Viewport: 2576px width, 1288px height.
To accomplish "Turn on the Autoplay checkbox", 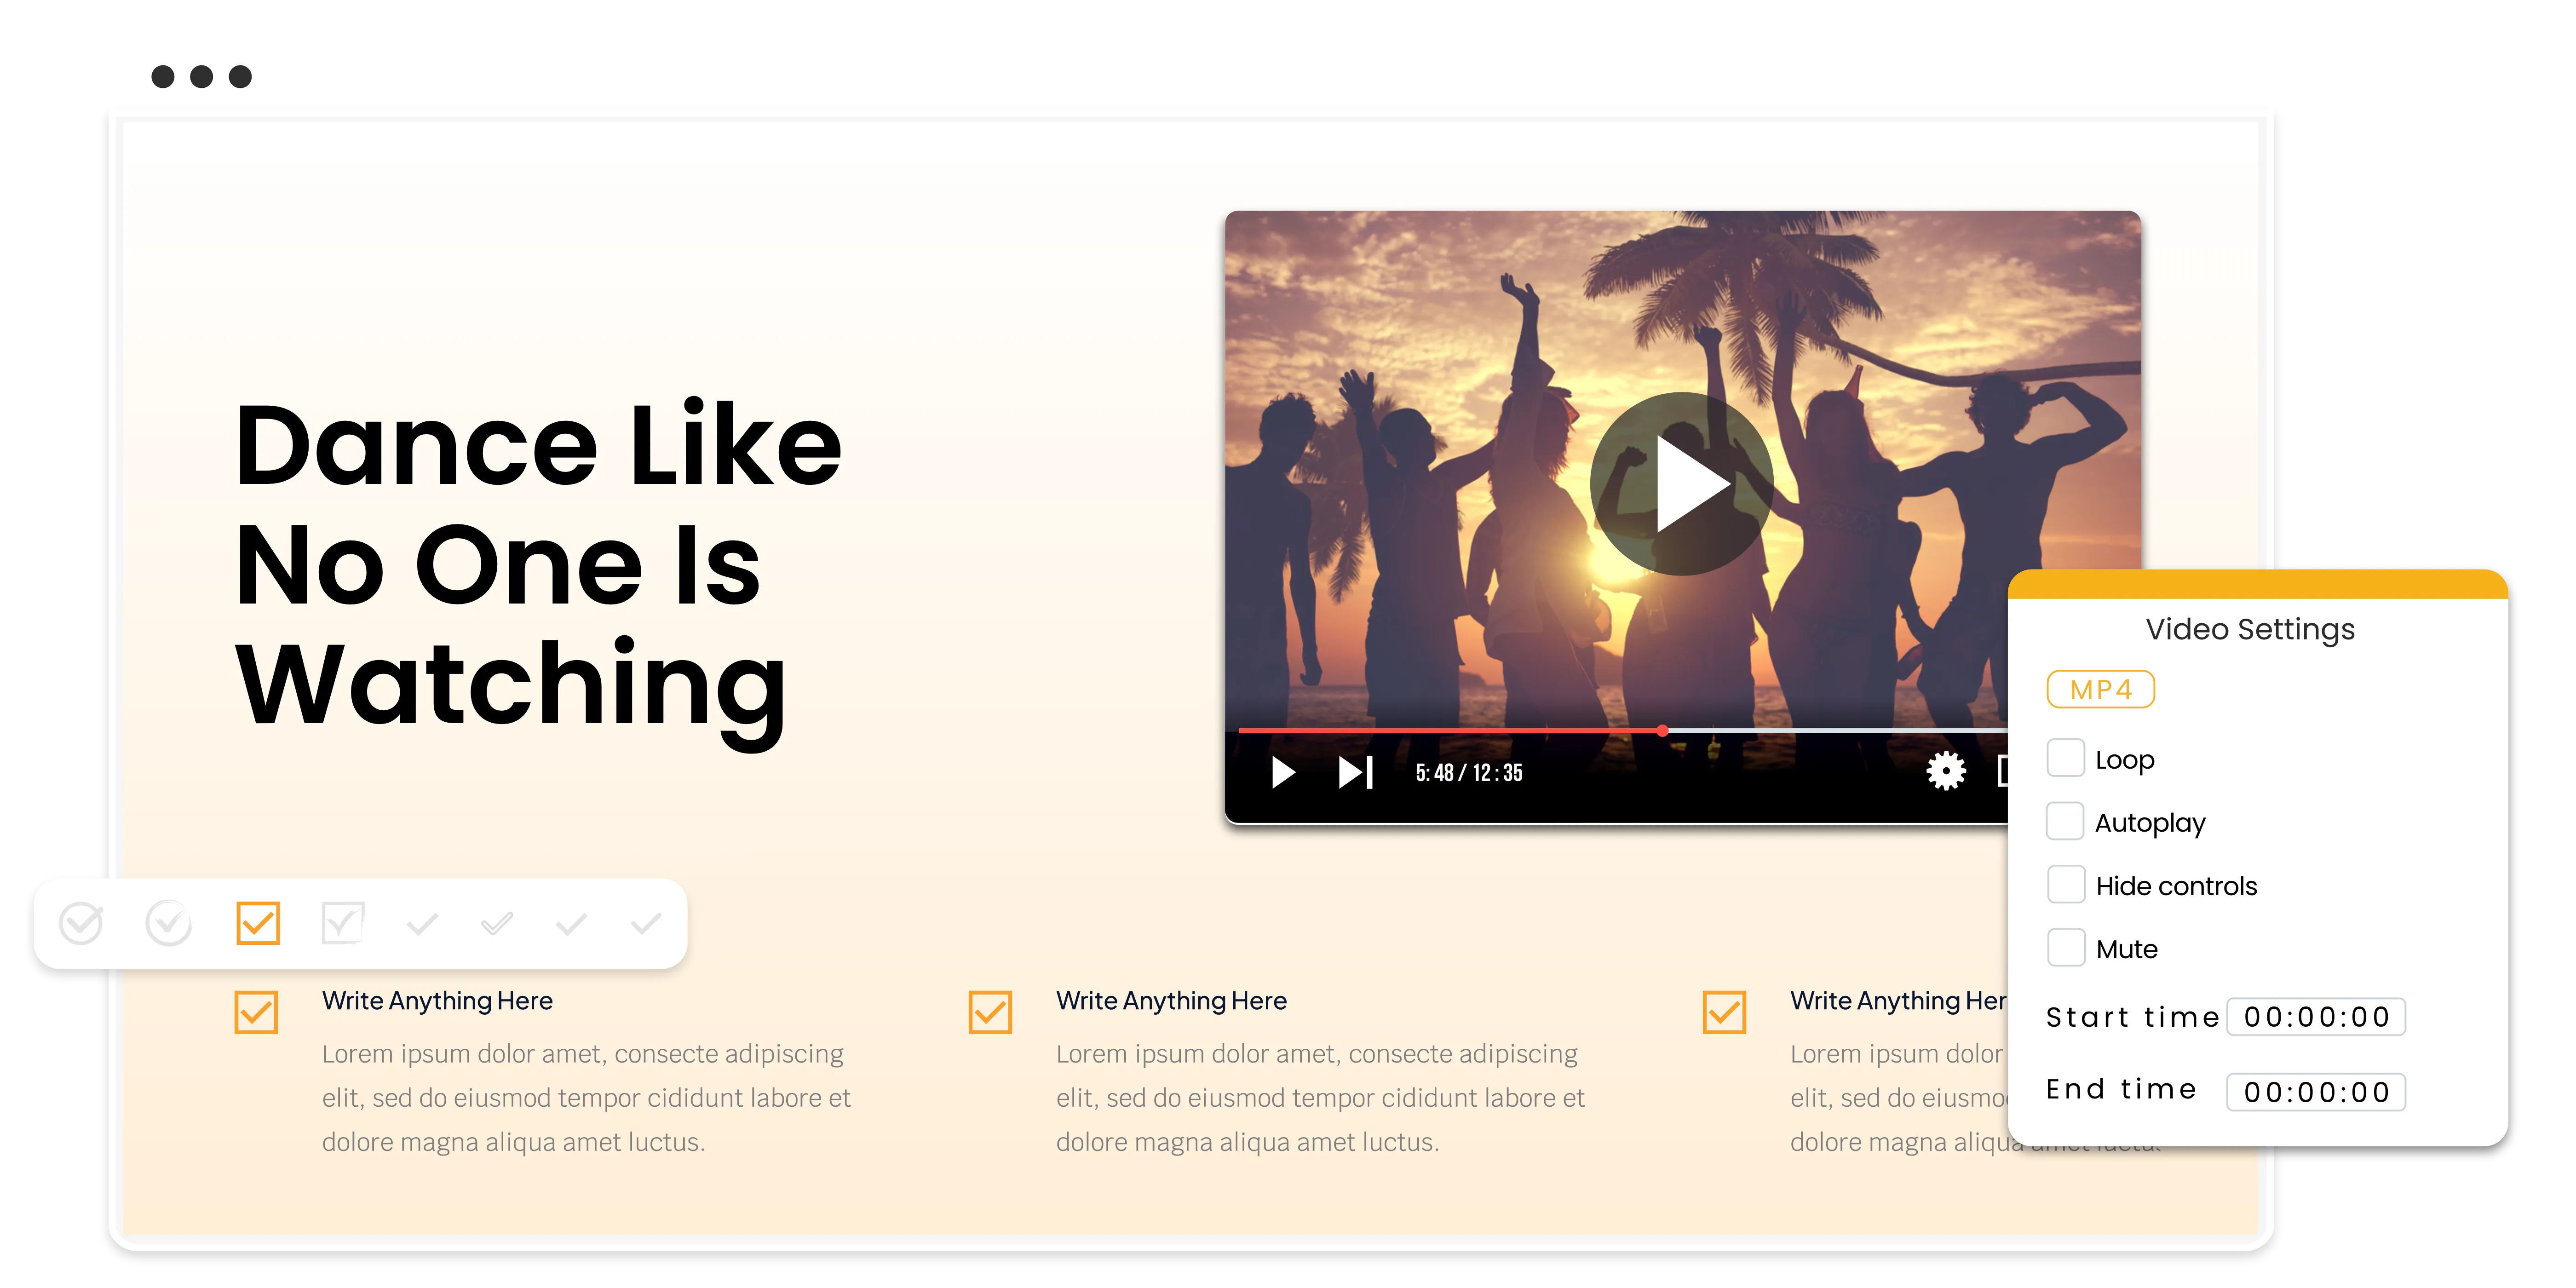I will click(x=2065, y=821).
